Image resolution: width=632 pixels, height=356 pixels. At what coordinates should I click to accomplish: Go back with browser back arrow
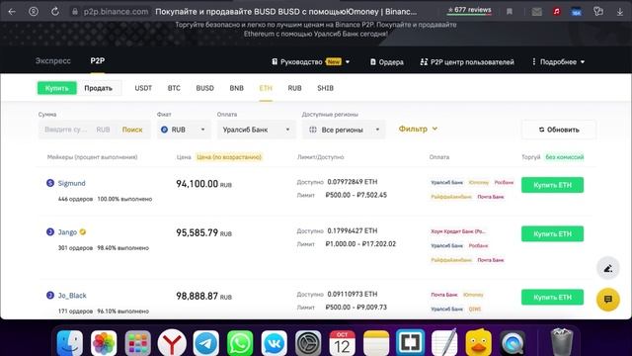pyautogui.click(x=12, y=12)
